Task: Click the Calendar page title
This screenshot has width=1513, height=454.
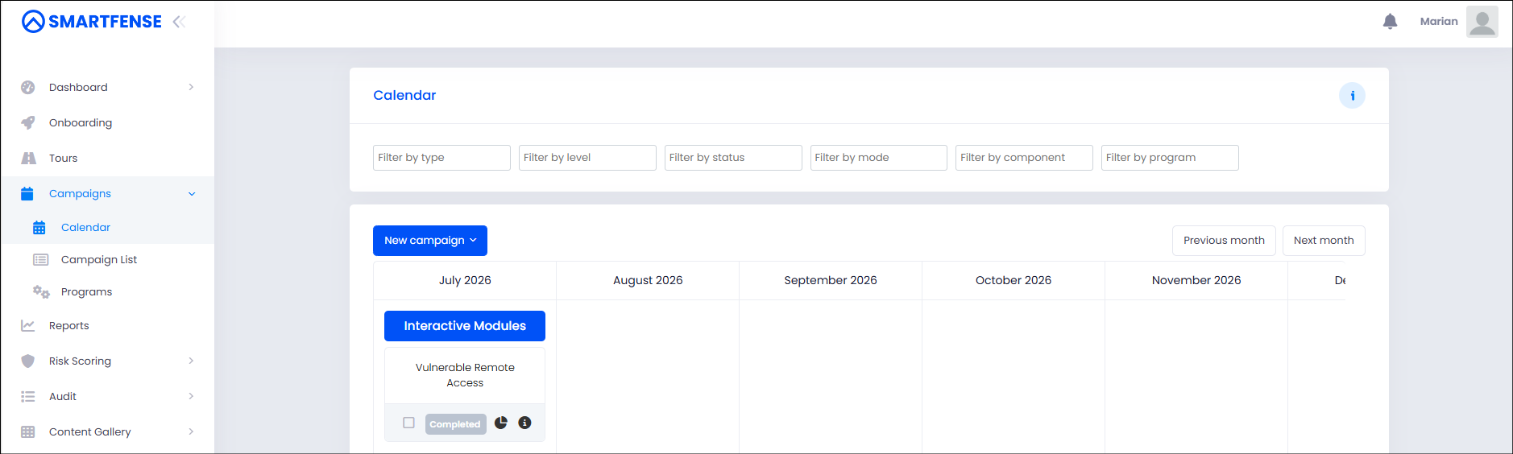Action: tap(404, 96)
